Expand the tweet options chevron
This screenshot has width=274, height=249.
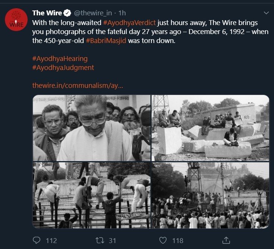point(266,13)
